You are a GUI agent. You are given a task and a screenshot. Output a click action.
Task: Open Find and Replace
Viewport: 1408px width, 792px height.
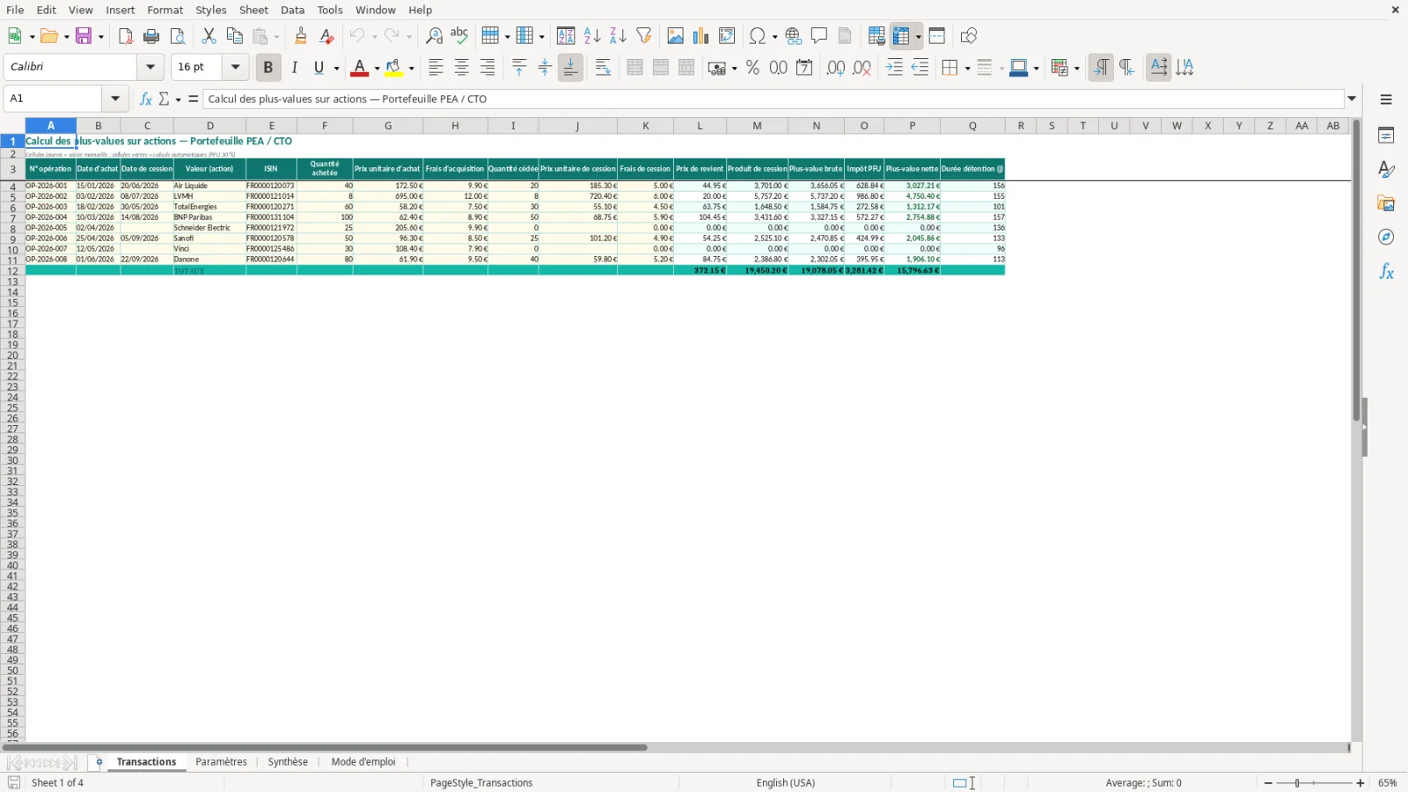[x=434, y=36]
